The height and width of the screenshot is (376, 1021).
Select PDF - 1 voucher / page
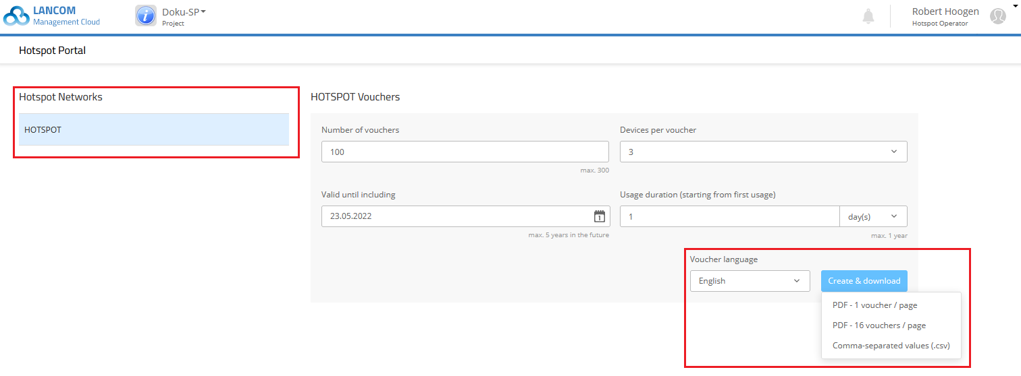pos(874,305)
